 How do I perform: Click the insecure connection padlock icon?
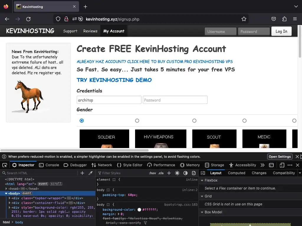66,19
